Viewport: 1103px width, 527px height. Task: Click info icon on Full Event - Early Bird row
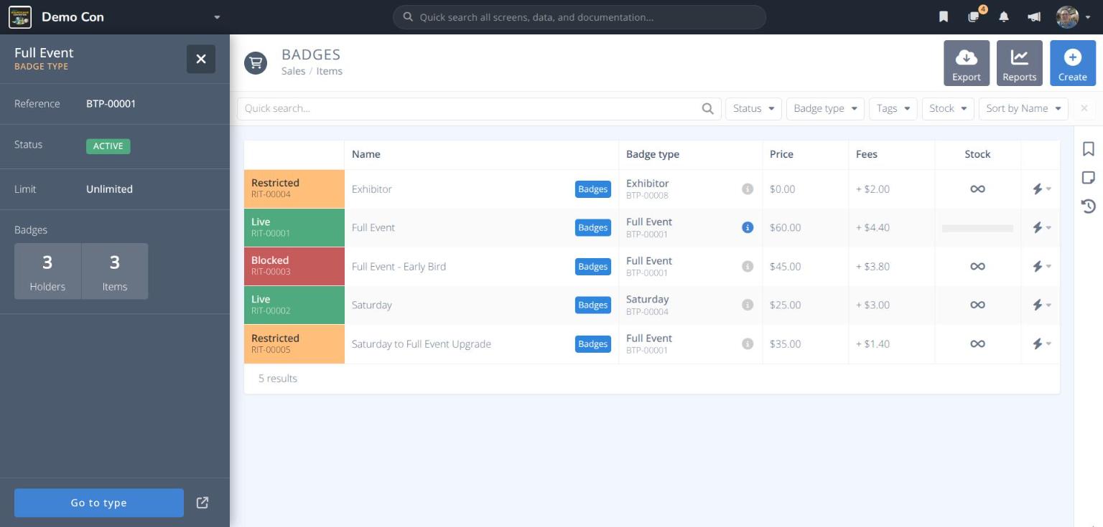coord(748,266)
